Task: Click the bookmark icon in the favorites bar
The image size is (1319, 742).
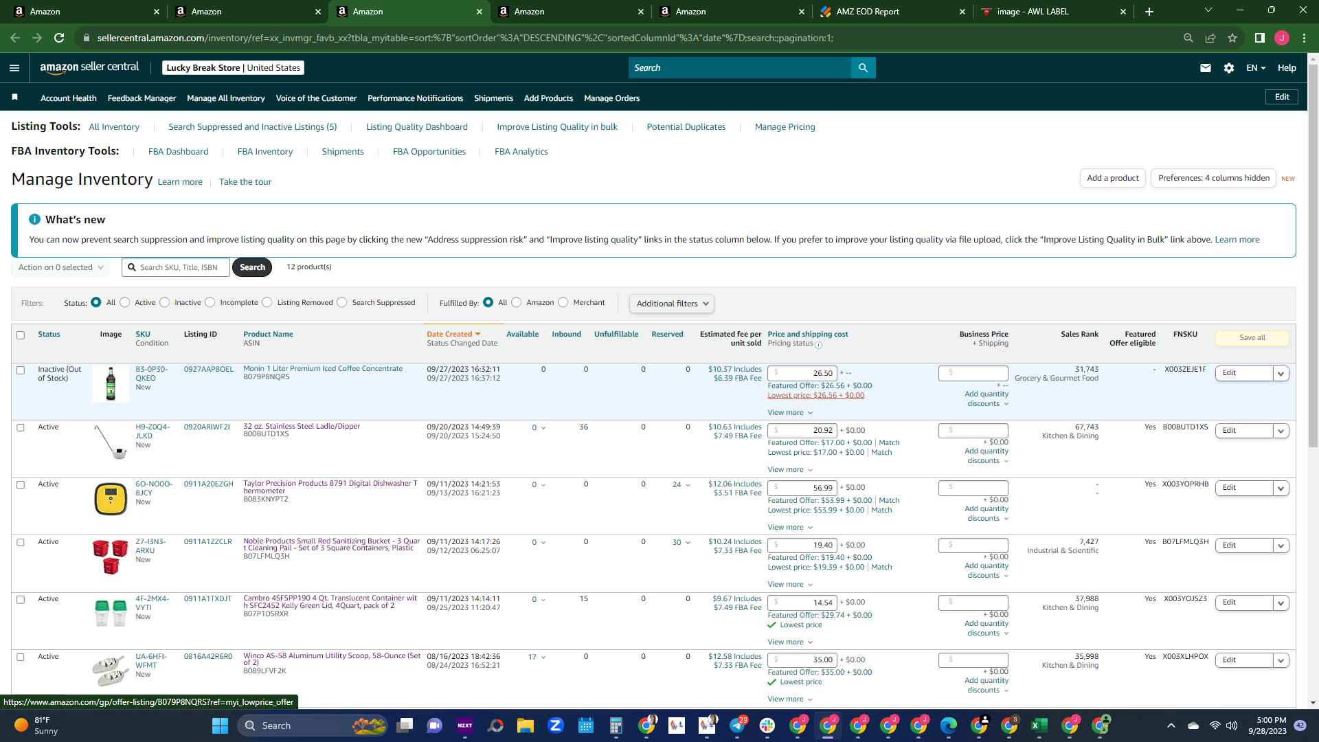Action: point(14,98)
